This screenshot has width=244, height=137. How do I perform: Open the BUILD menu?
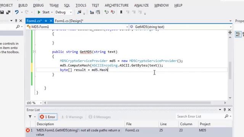(23, 5)
